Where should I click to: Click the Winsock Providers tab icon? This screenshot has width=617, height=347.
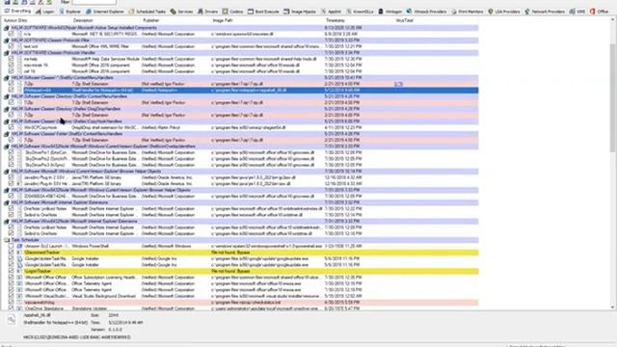click(409, 12)
